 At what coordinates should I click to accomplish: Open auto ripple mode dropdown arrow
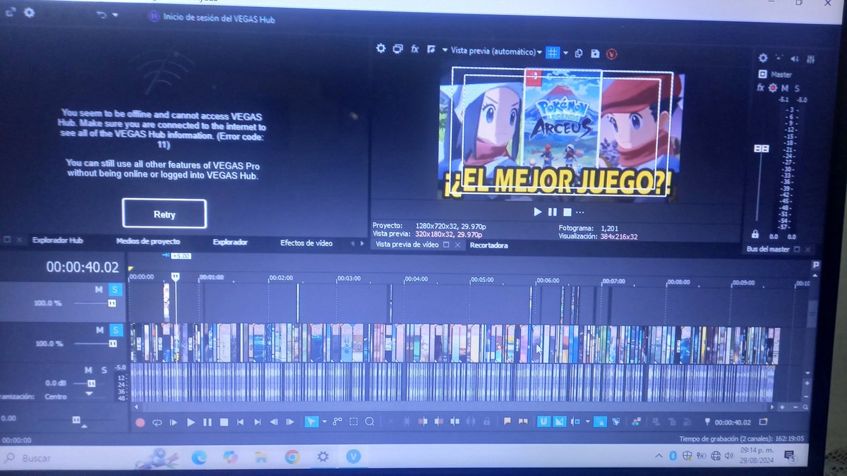tap(587, 422)
